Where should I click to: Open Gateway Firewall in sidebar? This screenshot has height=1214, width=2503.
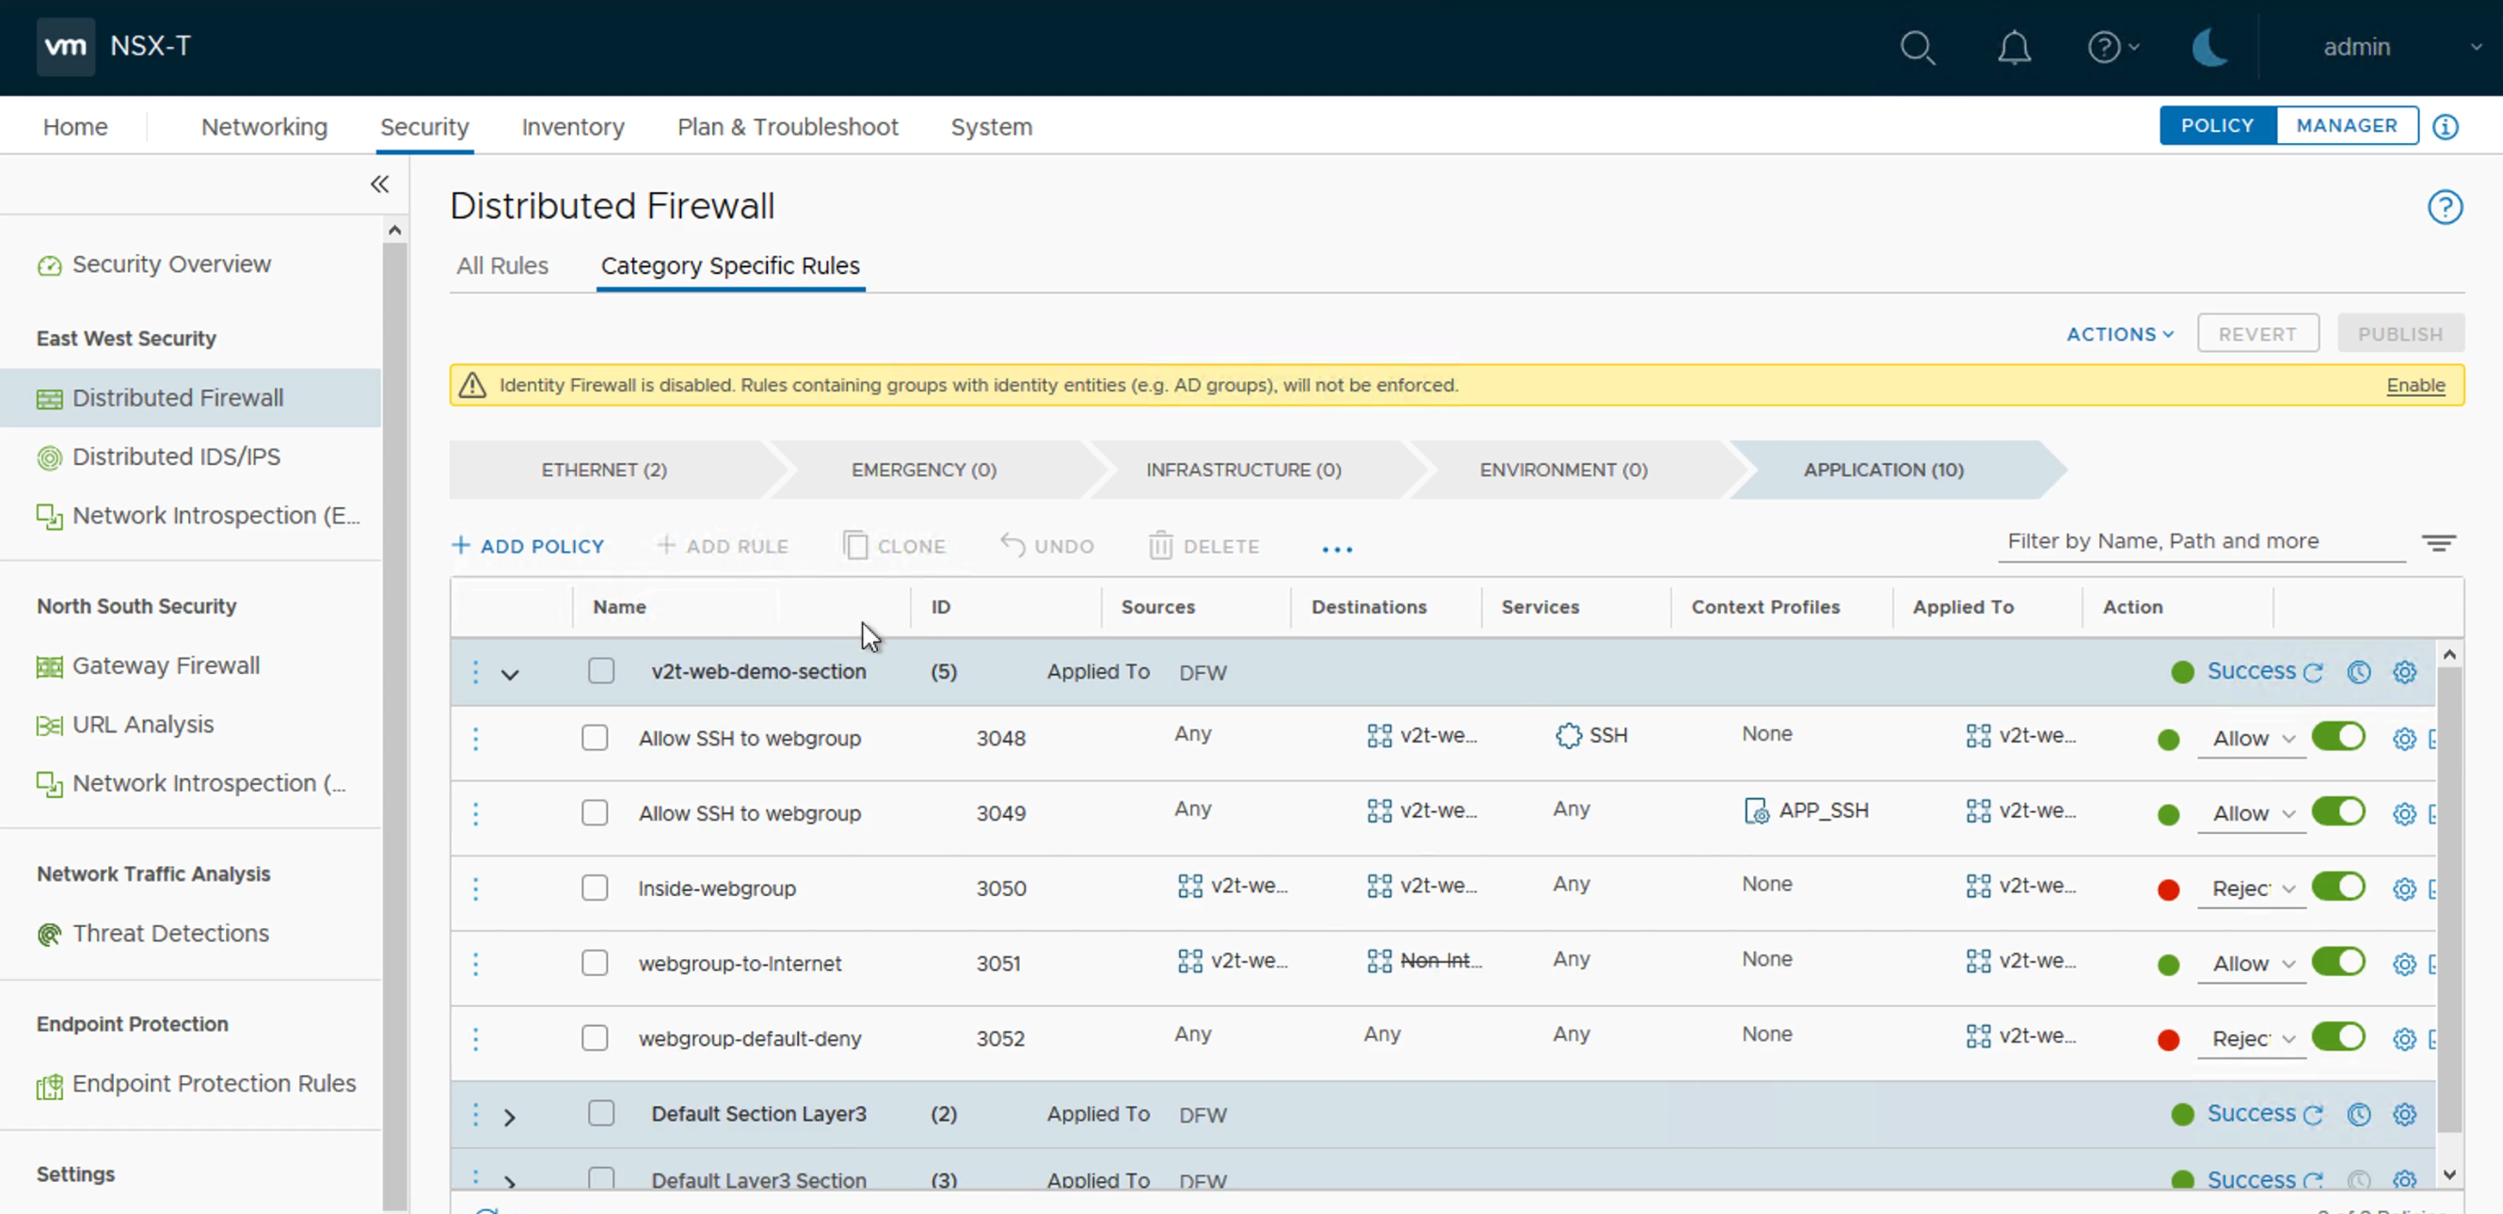pos(166,665)
